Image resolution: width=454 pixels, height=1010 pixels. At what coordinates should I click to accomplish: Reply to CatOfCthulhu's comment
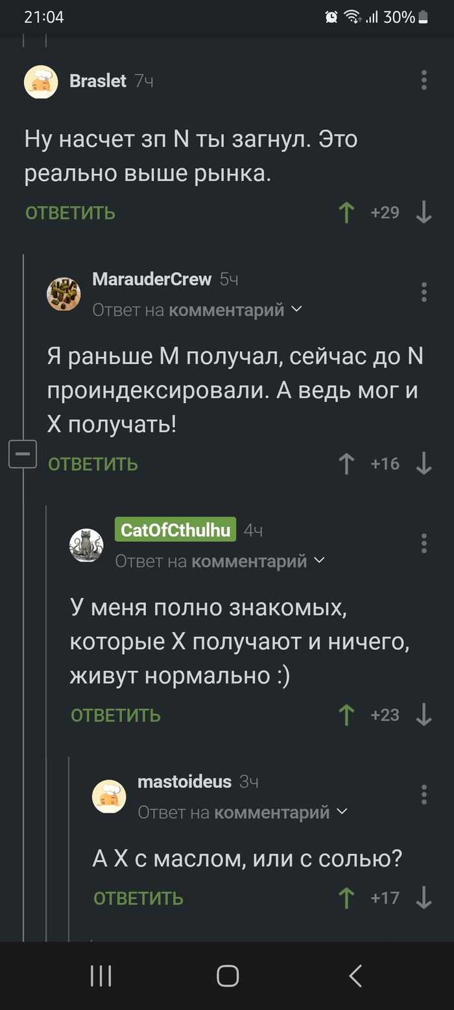[x=115, y=715]
